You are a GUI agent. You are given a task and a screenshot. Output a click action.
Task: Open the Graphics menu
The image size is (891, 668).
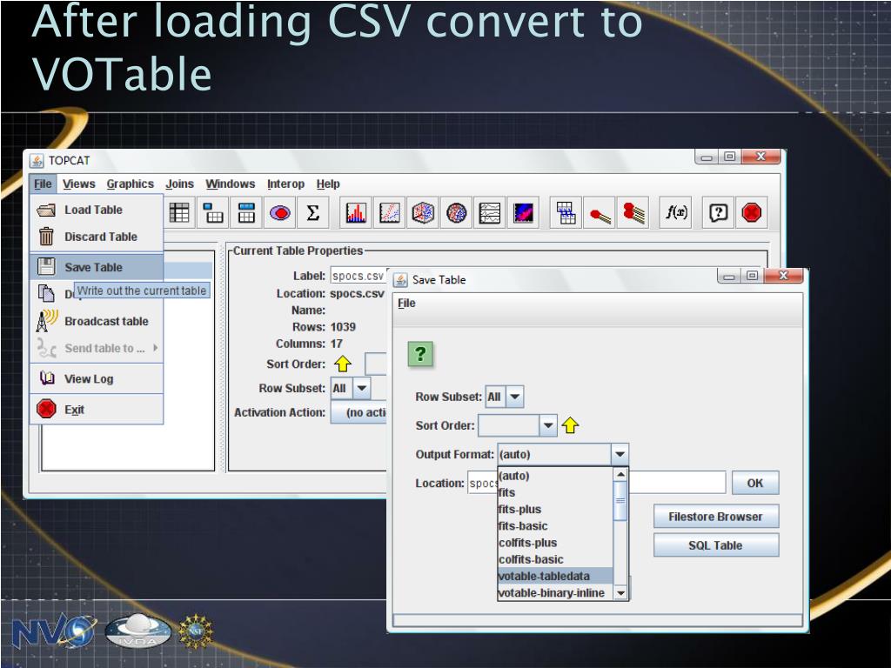131,184
